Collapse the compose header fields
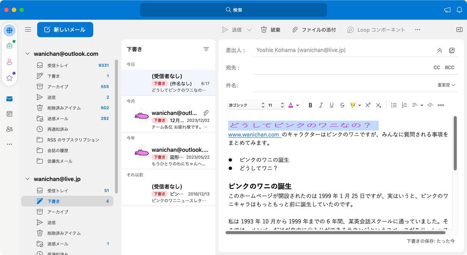 [x=440, y=50]
